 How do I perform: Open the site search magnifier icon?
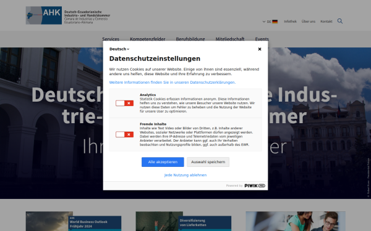pos(339,21)
